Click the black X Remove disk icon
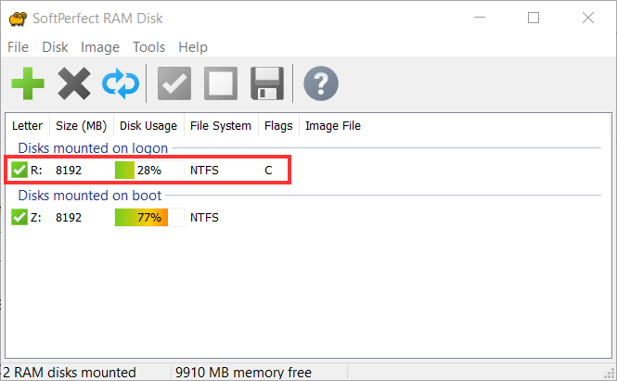 click(x=74, y=83)
